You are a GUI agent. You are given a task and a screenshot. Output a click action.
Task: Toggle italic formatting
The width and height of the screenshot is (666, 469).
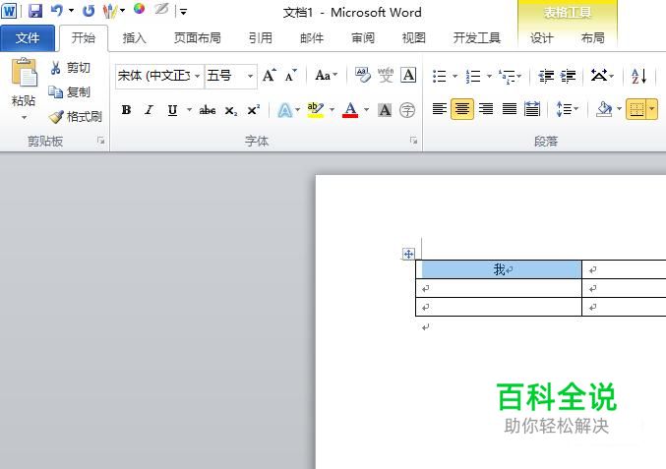point(149,110)
